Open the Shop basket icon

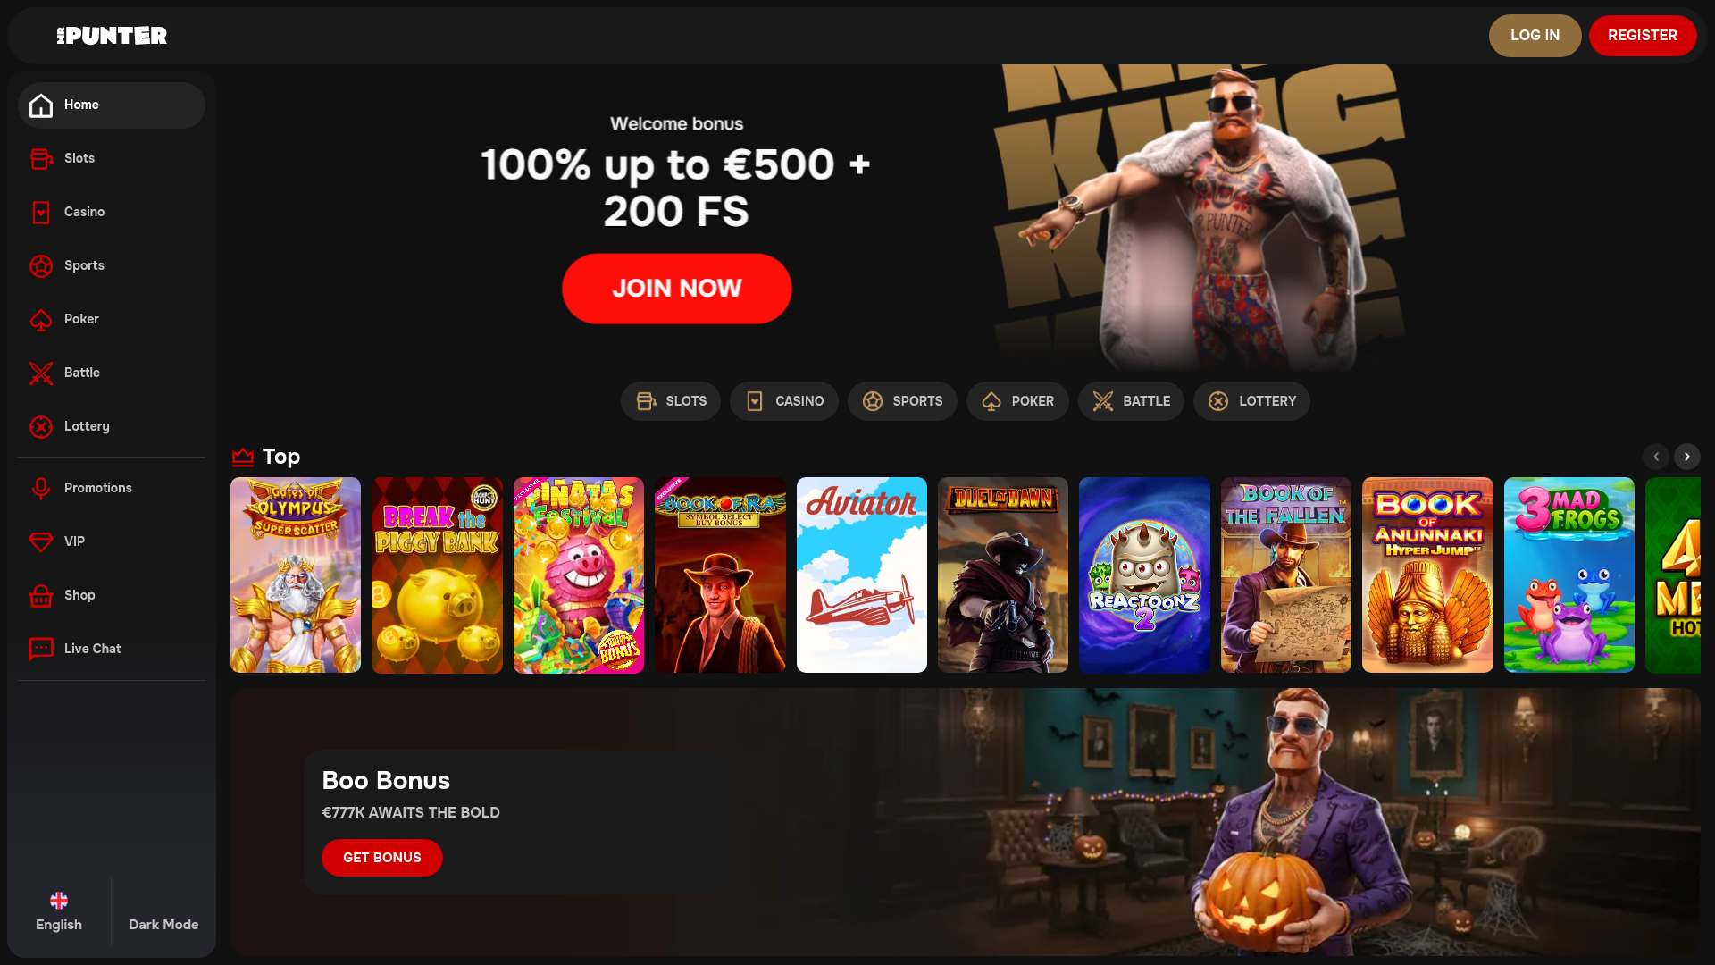click(41, 595)
